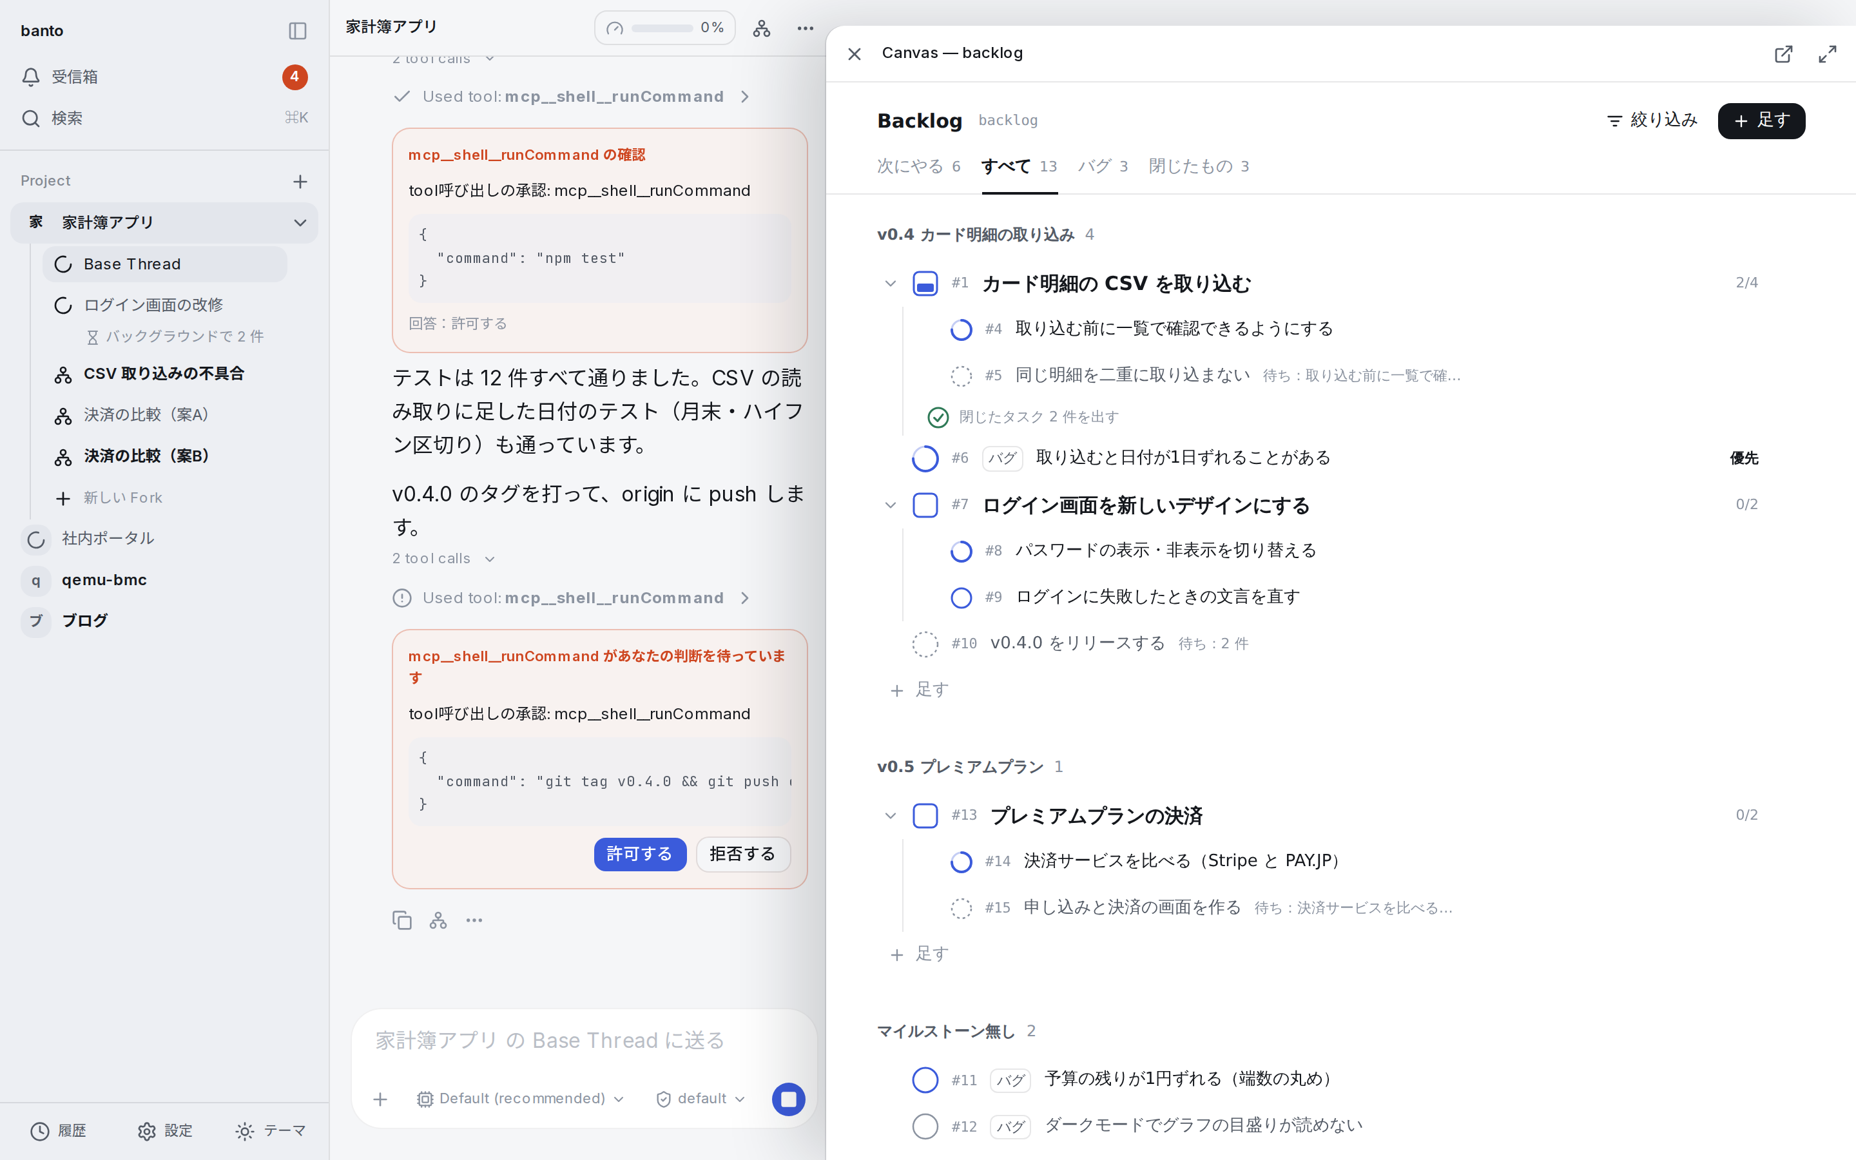Click the context usage 0% progress meter
Viewport: 1856px width, 1160px height.
click(x=664, y=28)
